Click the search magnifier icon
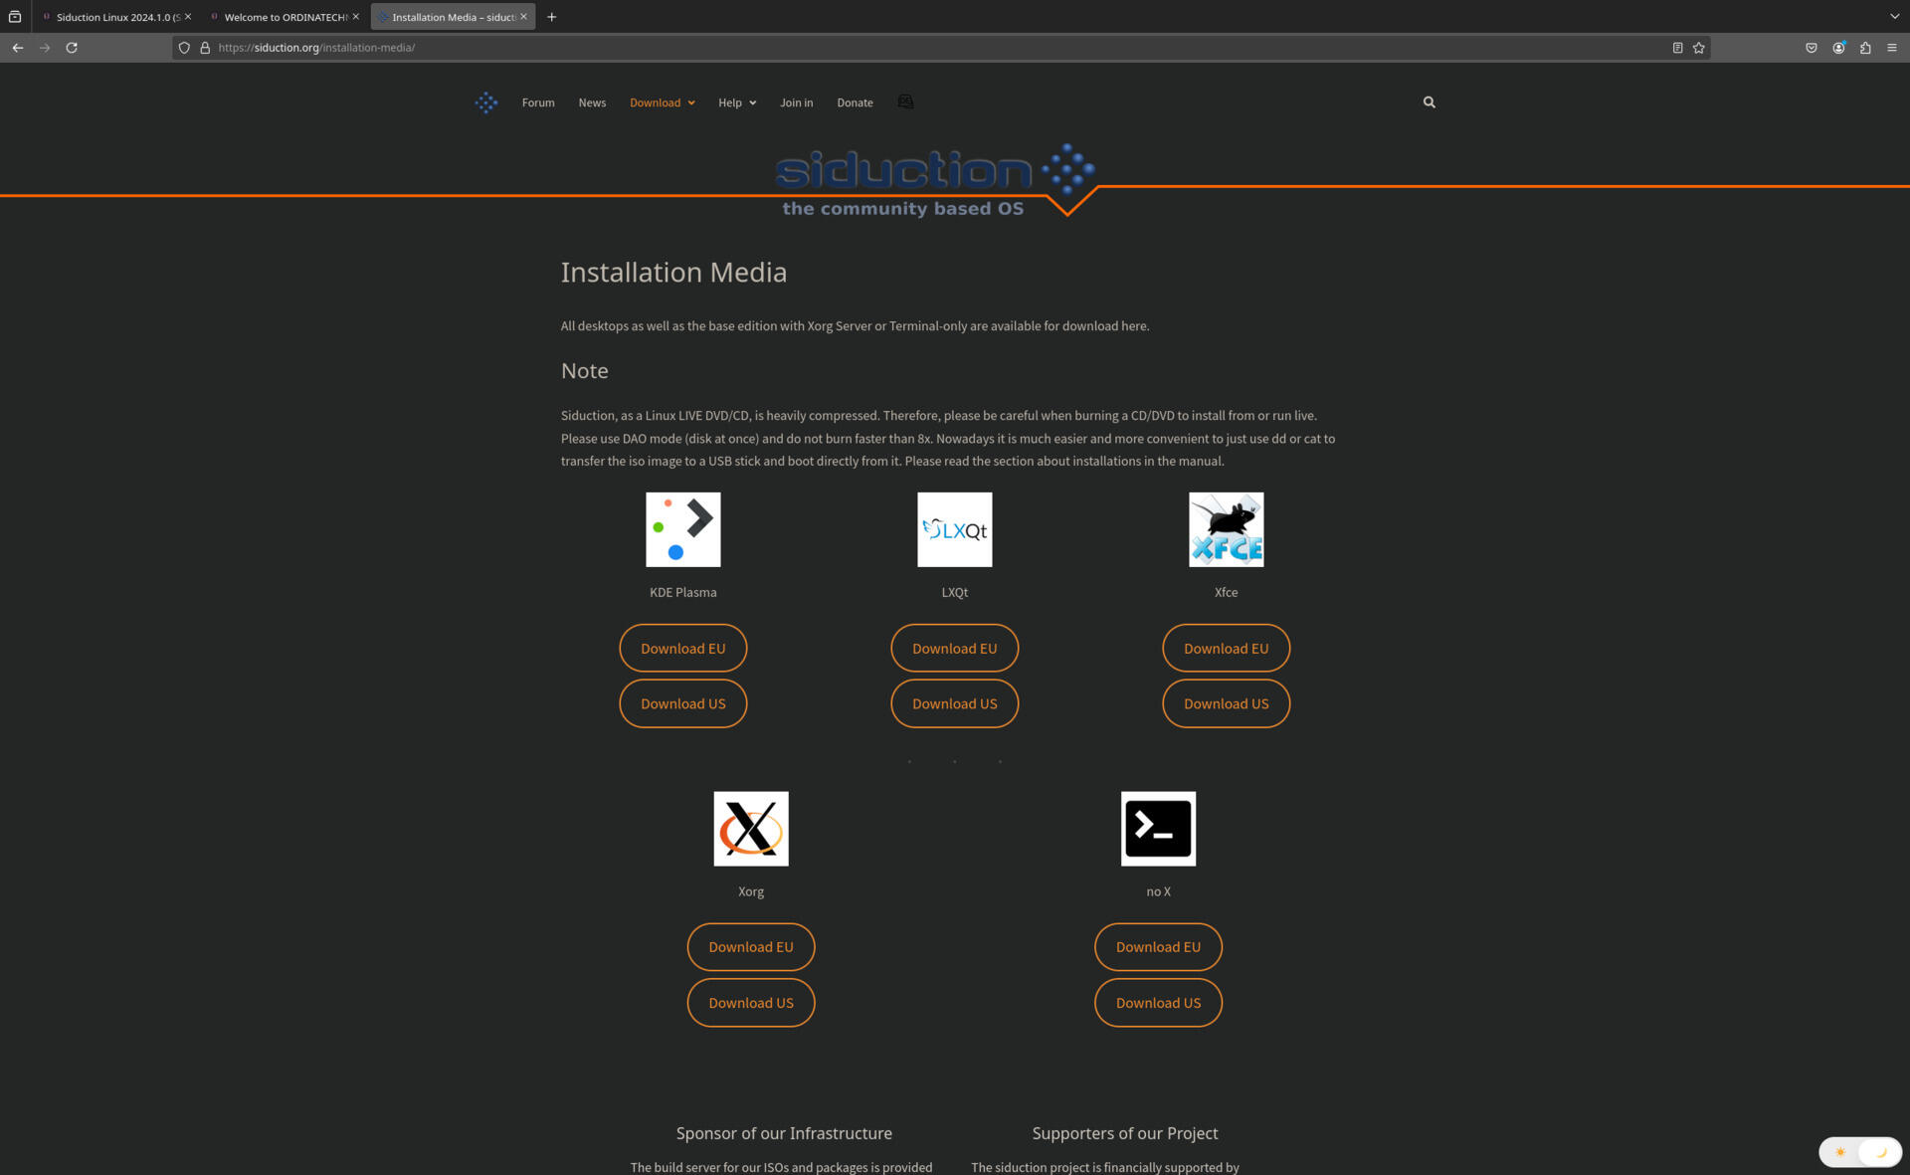This screenshot has width=1910, height=1175. (x=1428, y=101)
